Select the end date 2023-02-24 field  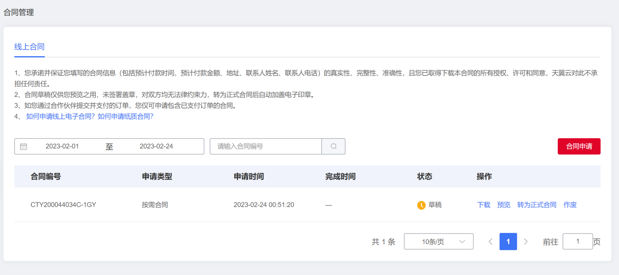[x=157, y=146]
